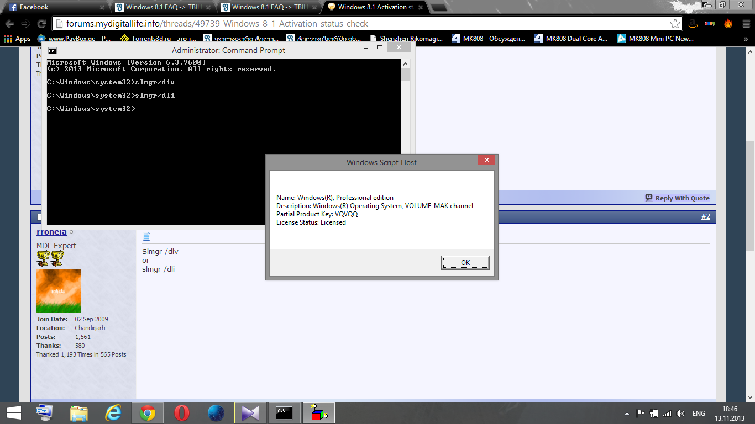The image size is (755, 424).
Task: Click rroneia's avatar image
Action: (x=58, y=291)
